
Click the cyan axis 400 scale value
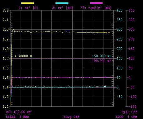120,10
